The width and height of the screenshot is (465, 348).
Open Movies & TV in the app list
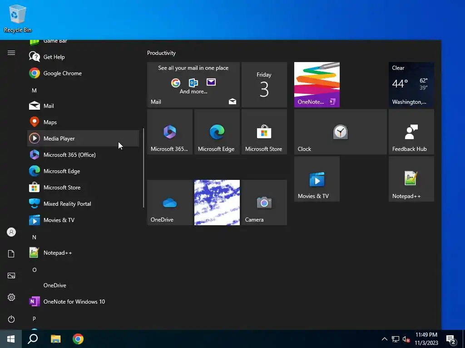point(83,220)
